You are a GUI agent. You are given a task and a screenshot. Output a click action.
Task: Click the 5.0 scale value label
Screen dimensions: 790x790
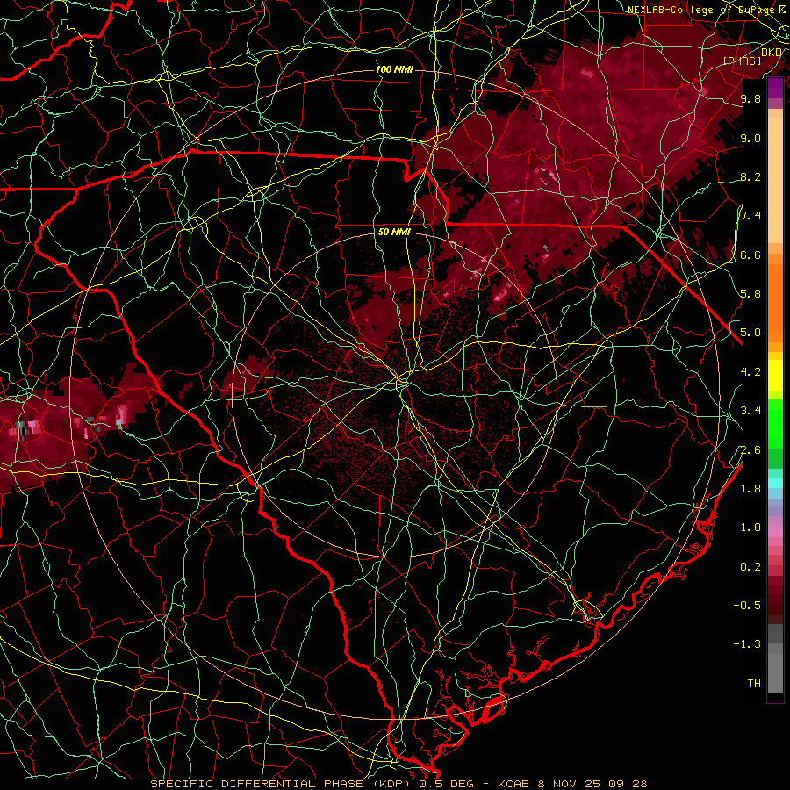click(x=750, y=333)
